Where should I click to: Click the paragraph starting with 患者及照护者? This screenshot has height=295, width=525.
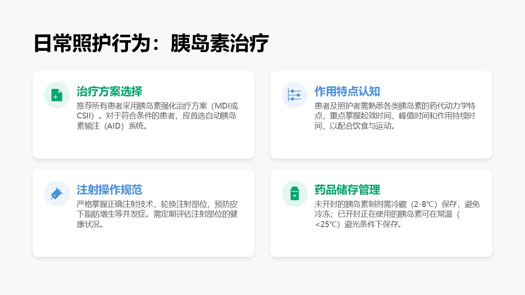395,116
